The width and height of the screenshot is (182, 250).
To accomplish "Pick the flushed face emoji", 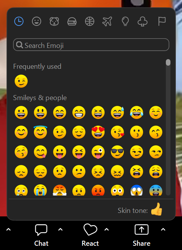I will click(117, 190).
